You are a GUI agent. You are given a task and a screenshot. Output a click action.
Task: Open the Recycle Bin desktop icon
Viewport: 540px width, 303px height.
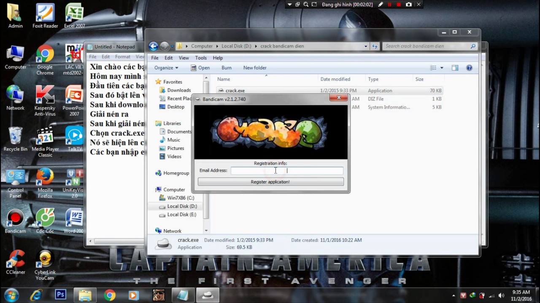click(x=16, y=139)
